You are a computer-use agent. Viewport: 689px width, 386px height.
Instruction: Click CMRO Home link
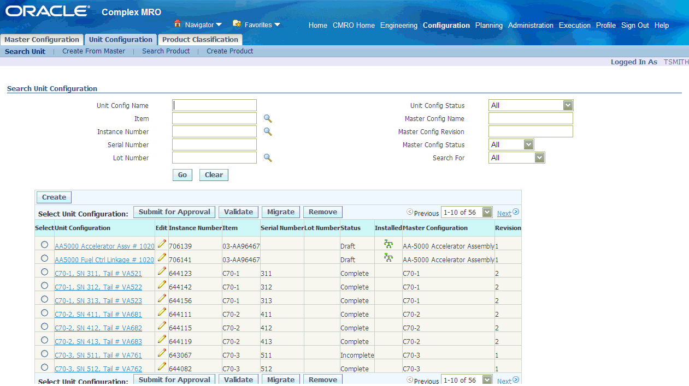[x=354, y=26]
